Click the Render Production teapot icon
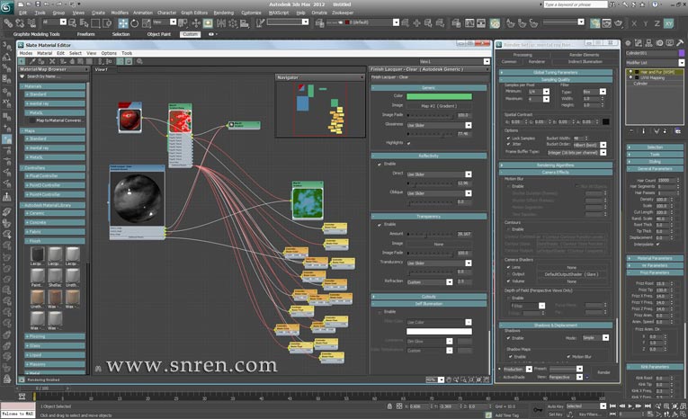 618,22
